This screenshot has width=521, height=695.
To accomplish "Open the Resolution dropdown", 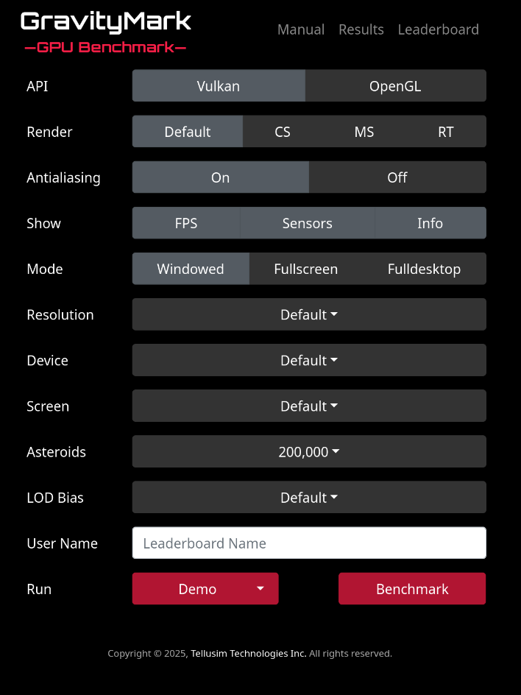I will tap(309, 314).
